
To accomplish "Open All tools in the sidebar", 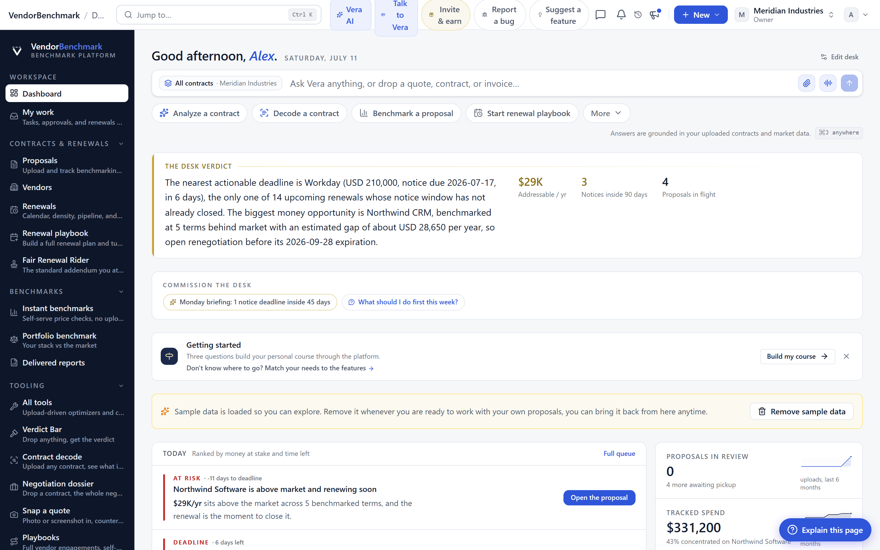I will pos(67,407).
